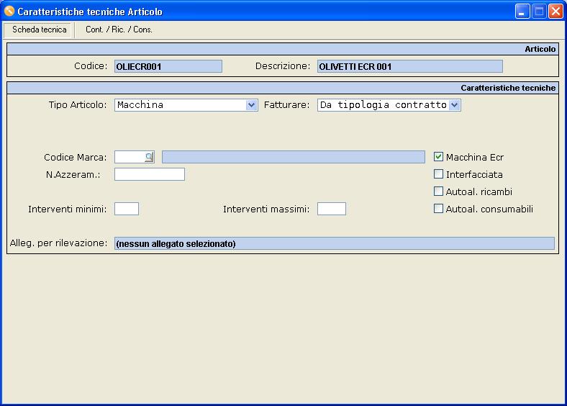Click the Interventi massimi label

point(266,209)
